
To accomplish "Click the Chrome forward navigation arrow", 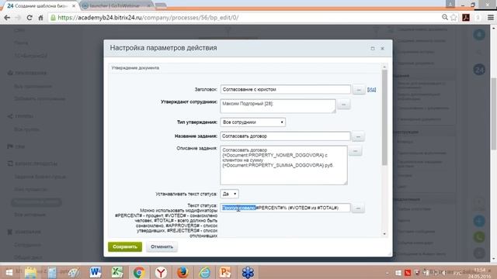I will click(18, 18).
